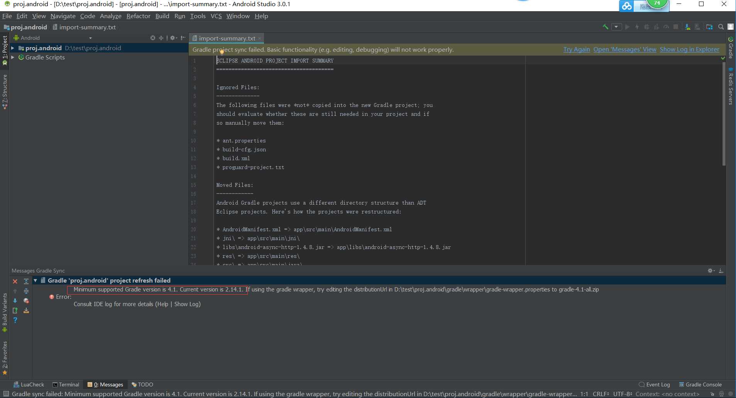Click the green hammer Make Project icon
Viewport: 736px width, 398px height.
[606, 27]
